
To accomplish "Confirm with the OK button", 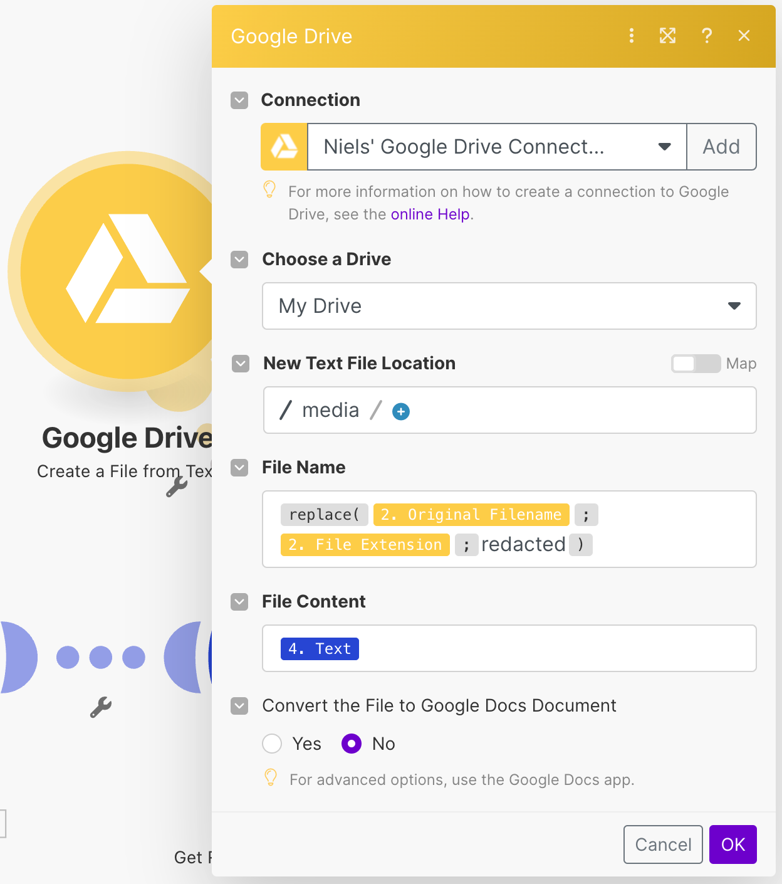I will point(733,845).
